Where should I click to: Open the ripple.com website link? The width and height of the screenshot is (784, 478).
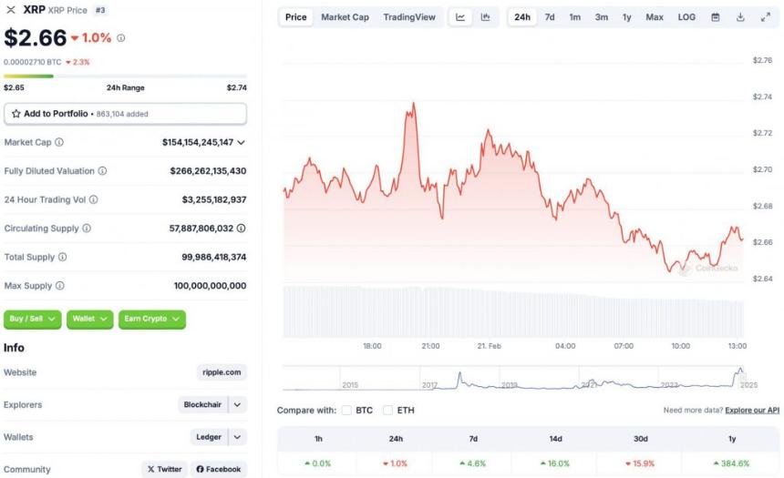point(222,372)
